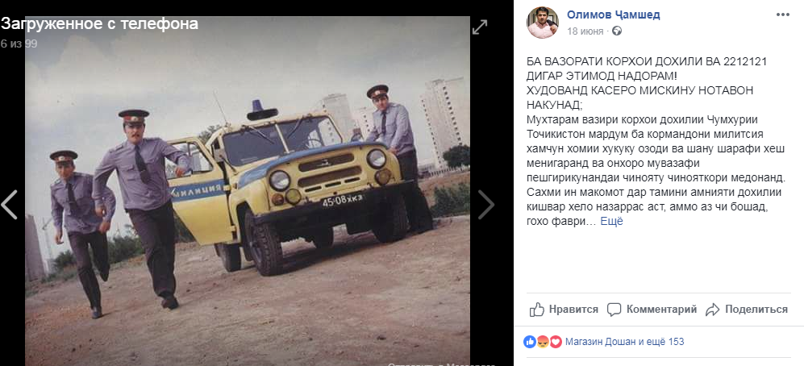Go to next photo with right arrow

[x=486, y=205]
